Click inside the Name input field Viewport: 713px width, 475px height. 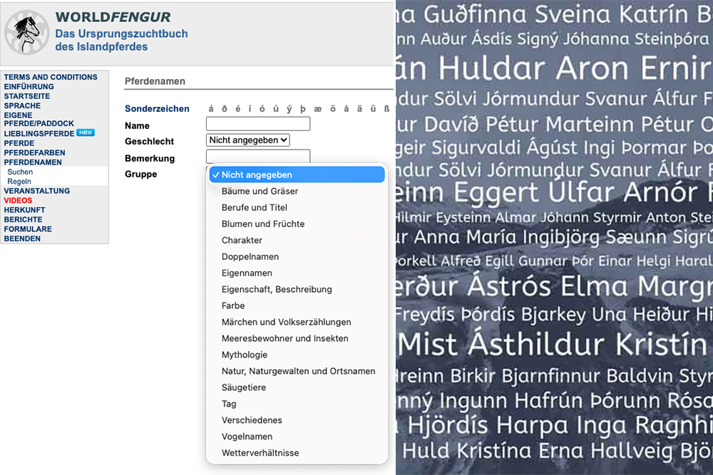[x=257, y=123]
